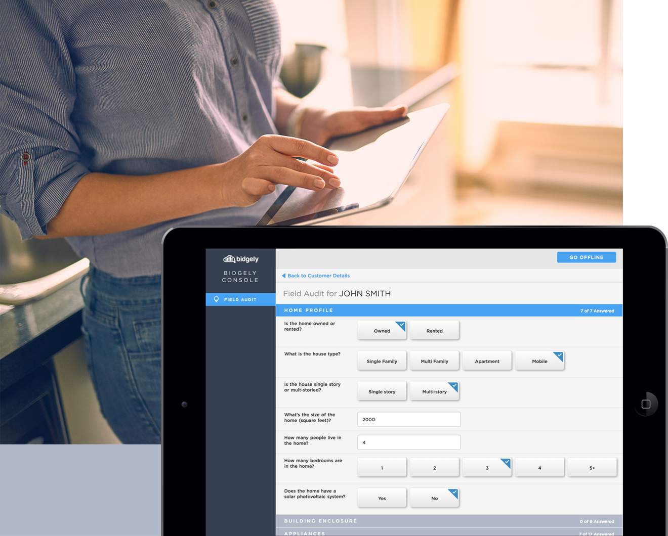668x536 pixels.
Task: Click the Bidgely logo in the sidebar
Action: click(x=240, y=259)
